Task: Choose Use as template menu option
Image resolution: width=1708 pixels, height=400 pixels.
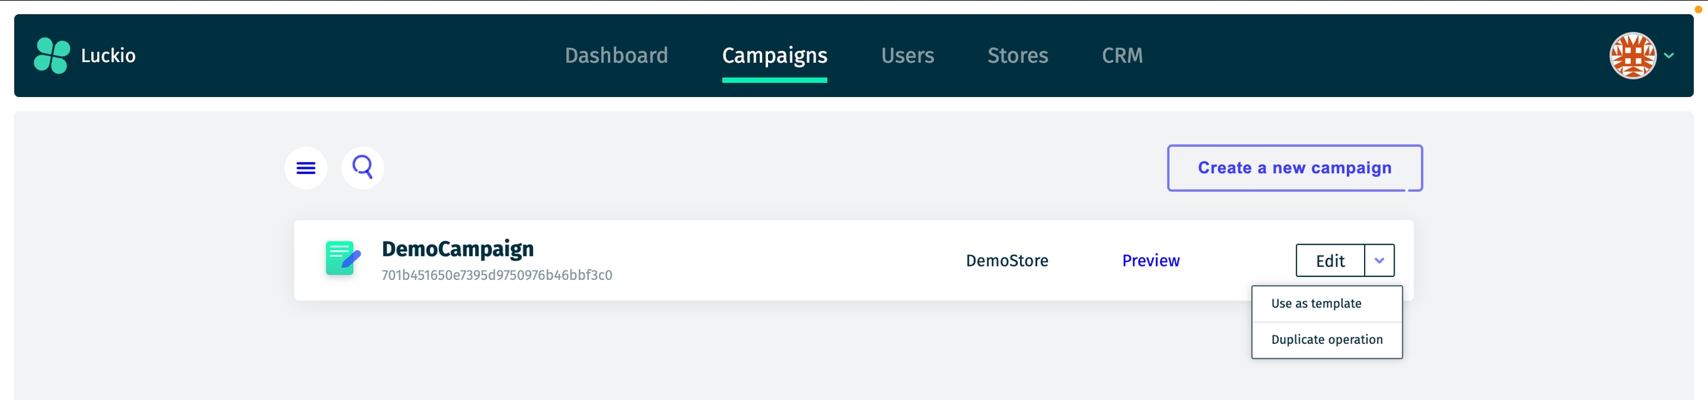Action: (1316, 304)
